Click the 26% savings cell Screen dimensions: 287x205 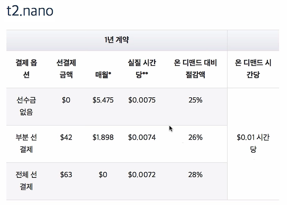(x=195, y=138)
